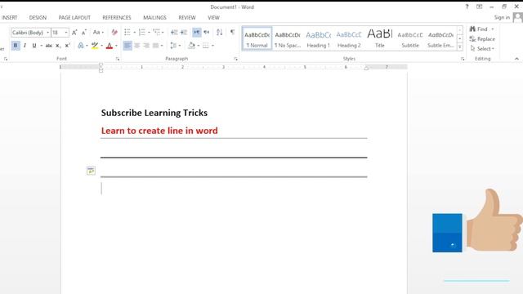Open the REFERENCES tab
The image size is (523, 294).
click(117, 17)
